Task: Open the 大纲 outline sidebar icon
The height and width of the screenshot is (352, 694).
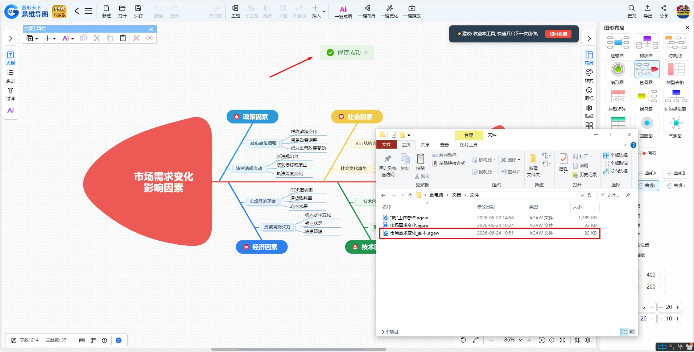Action: 11,58
